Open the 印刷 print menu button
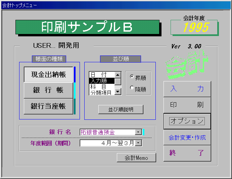 tap(187, 105)
